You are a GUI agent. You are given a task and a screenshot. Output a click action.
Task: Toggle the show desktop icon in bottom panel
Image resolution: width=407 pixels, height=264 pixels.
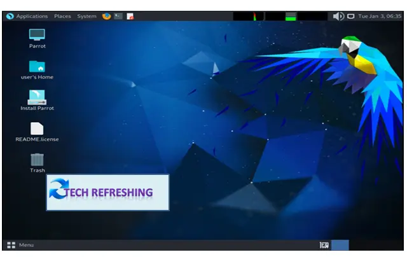pyautogui.click(x=324, y=245)
